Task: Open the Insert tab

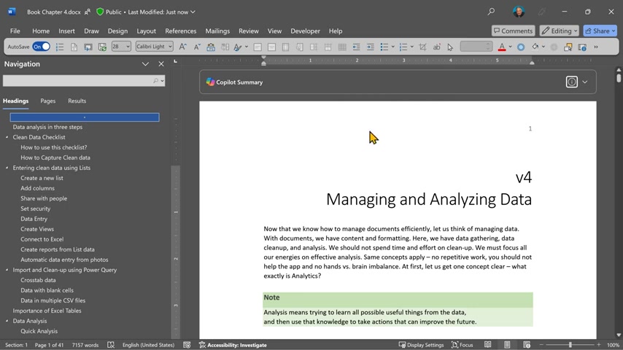Action: click(67, 31)
